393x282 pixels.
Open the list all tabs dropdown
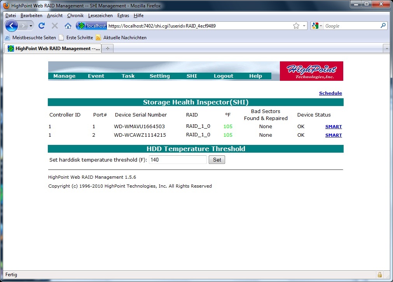(x=386, y=49)
